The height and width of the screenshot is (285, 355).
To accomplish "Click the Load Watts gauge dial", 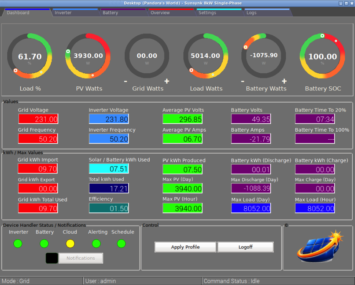I will click(x=206, y=56).
